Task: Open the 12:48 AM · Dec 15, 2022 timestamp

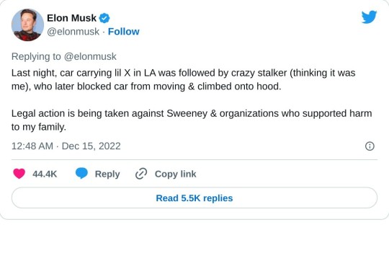Action: click(x=66, y=146)
